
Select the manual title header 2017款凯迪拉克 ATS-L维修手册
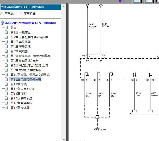point(30,7)
